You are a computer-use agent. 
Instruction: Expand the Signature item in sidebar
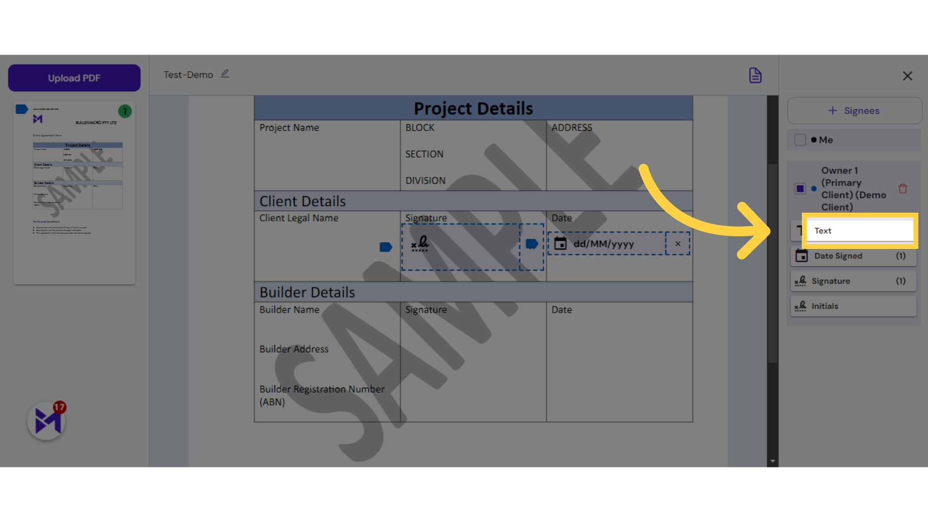pos(852,280)
